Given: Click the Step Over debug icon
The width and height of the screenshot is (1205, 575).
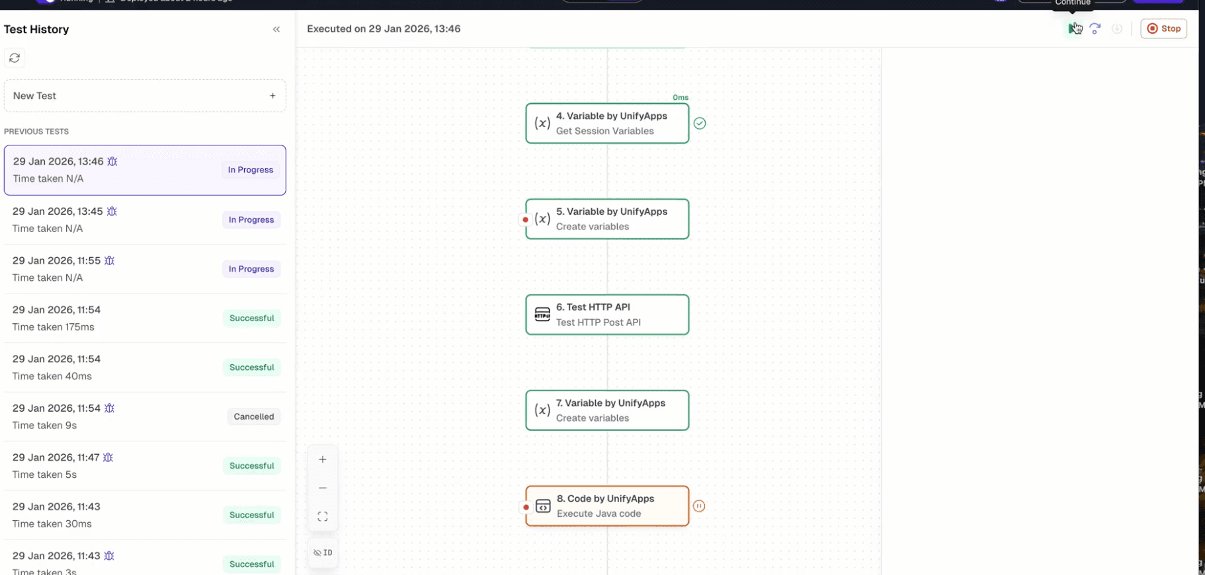Looking at the screenshot, I should [1095, 29].
